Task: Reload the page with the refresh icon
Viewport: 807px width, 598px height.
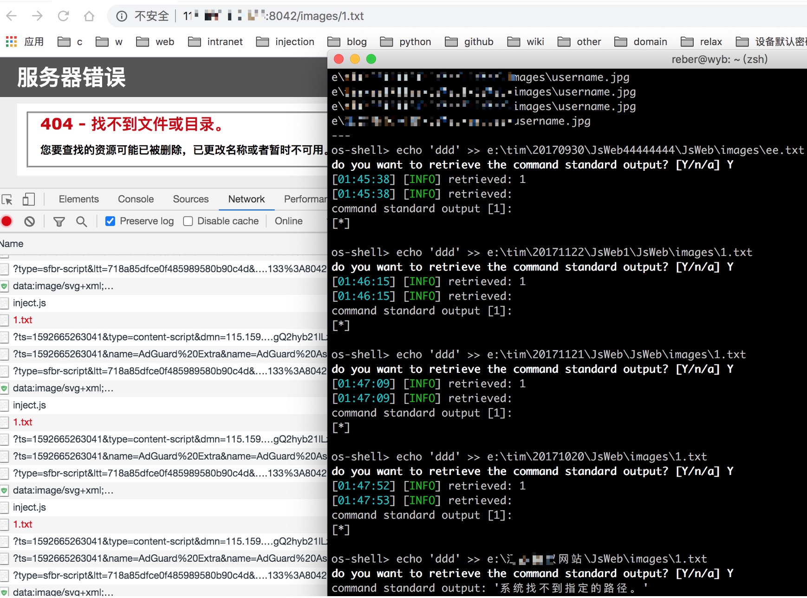Action: [x=63, y=16]
